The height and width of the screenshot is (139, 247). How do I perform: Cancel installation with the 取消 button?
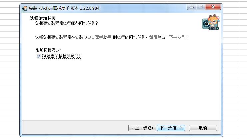pyautogui.click(x=203, y=128)
